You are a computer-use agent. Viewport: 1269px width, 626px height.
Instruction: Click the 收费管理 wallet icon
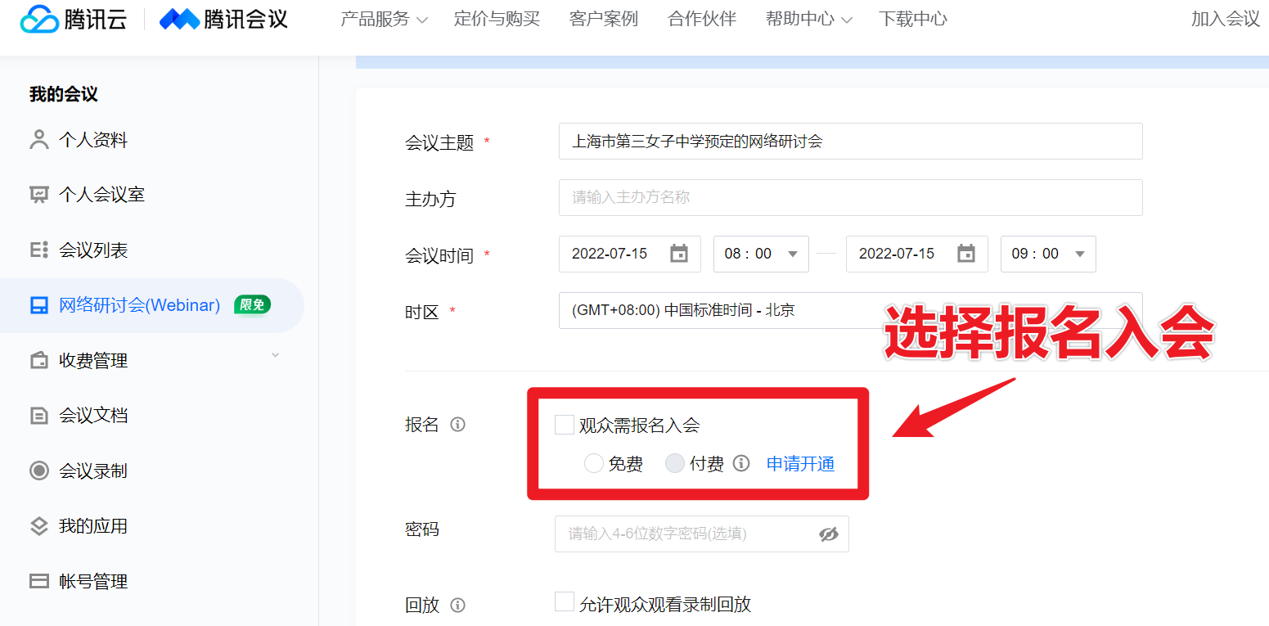coord(38,361)
